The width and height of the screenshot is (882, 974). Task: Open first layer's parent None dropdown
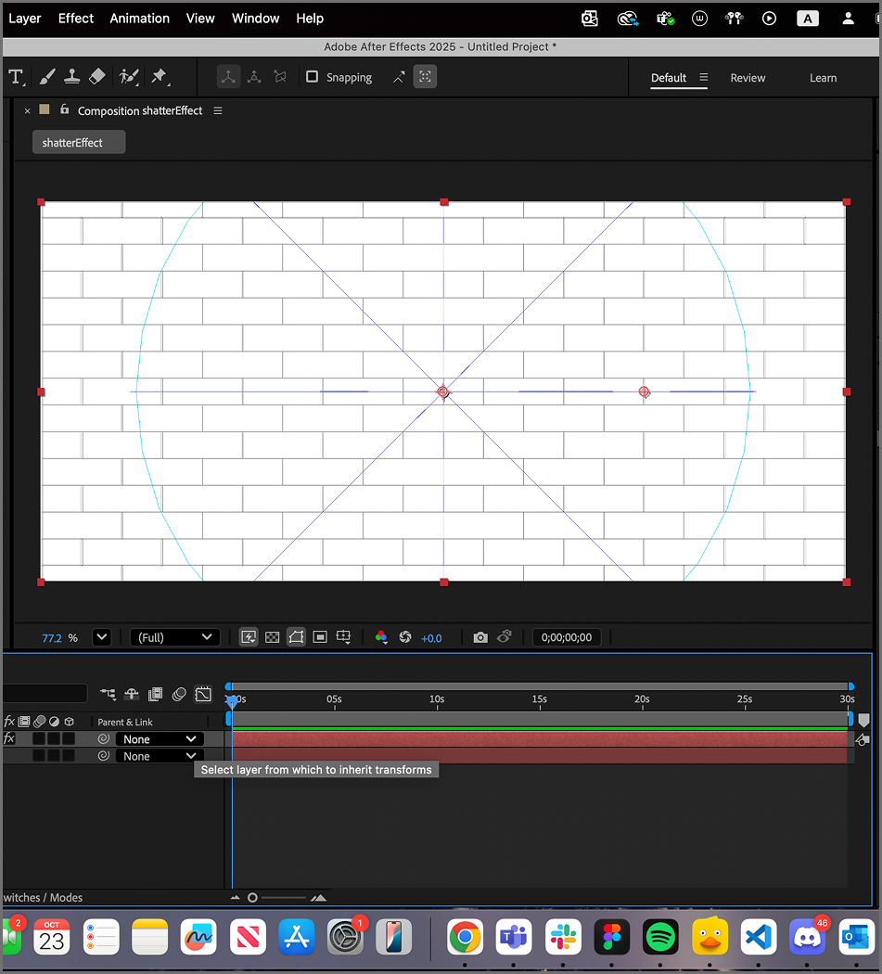160,739
